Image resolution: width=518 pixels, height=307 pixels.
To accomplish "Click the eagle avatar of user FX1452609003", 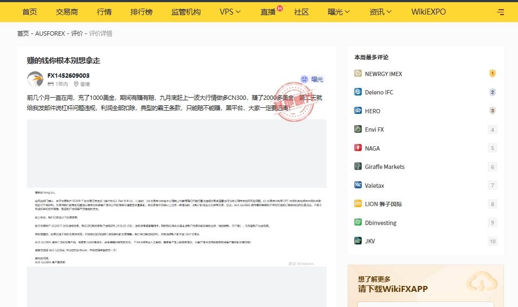I will point(35,79).
